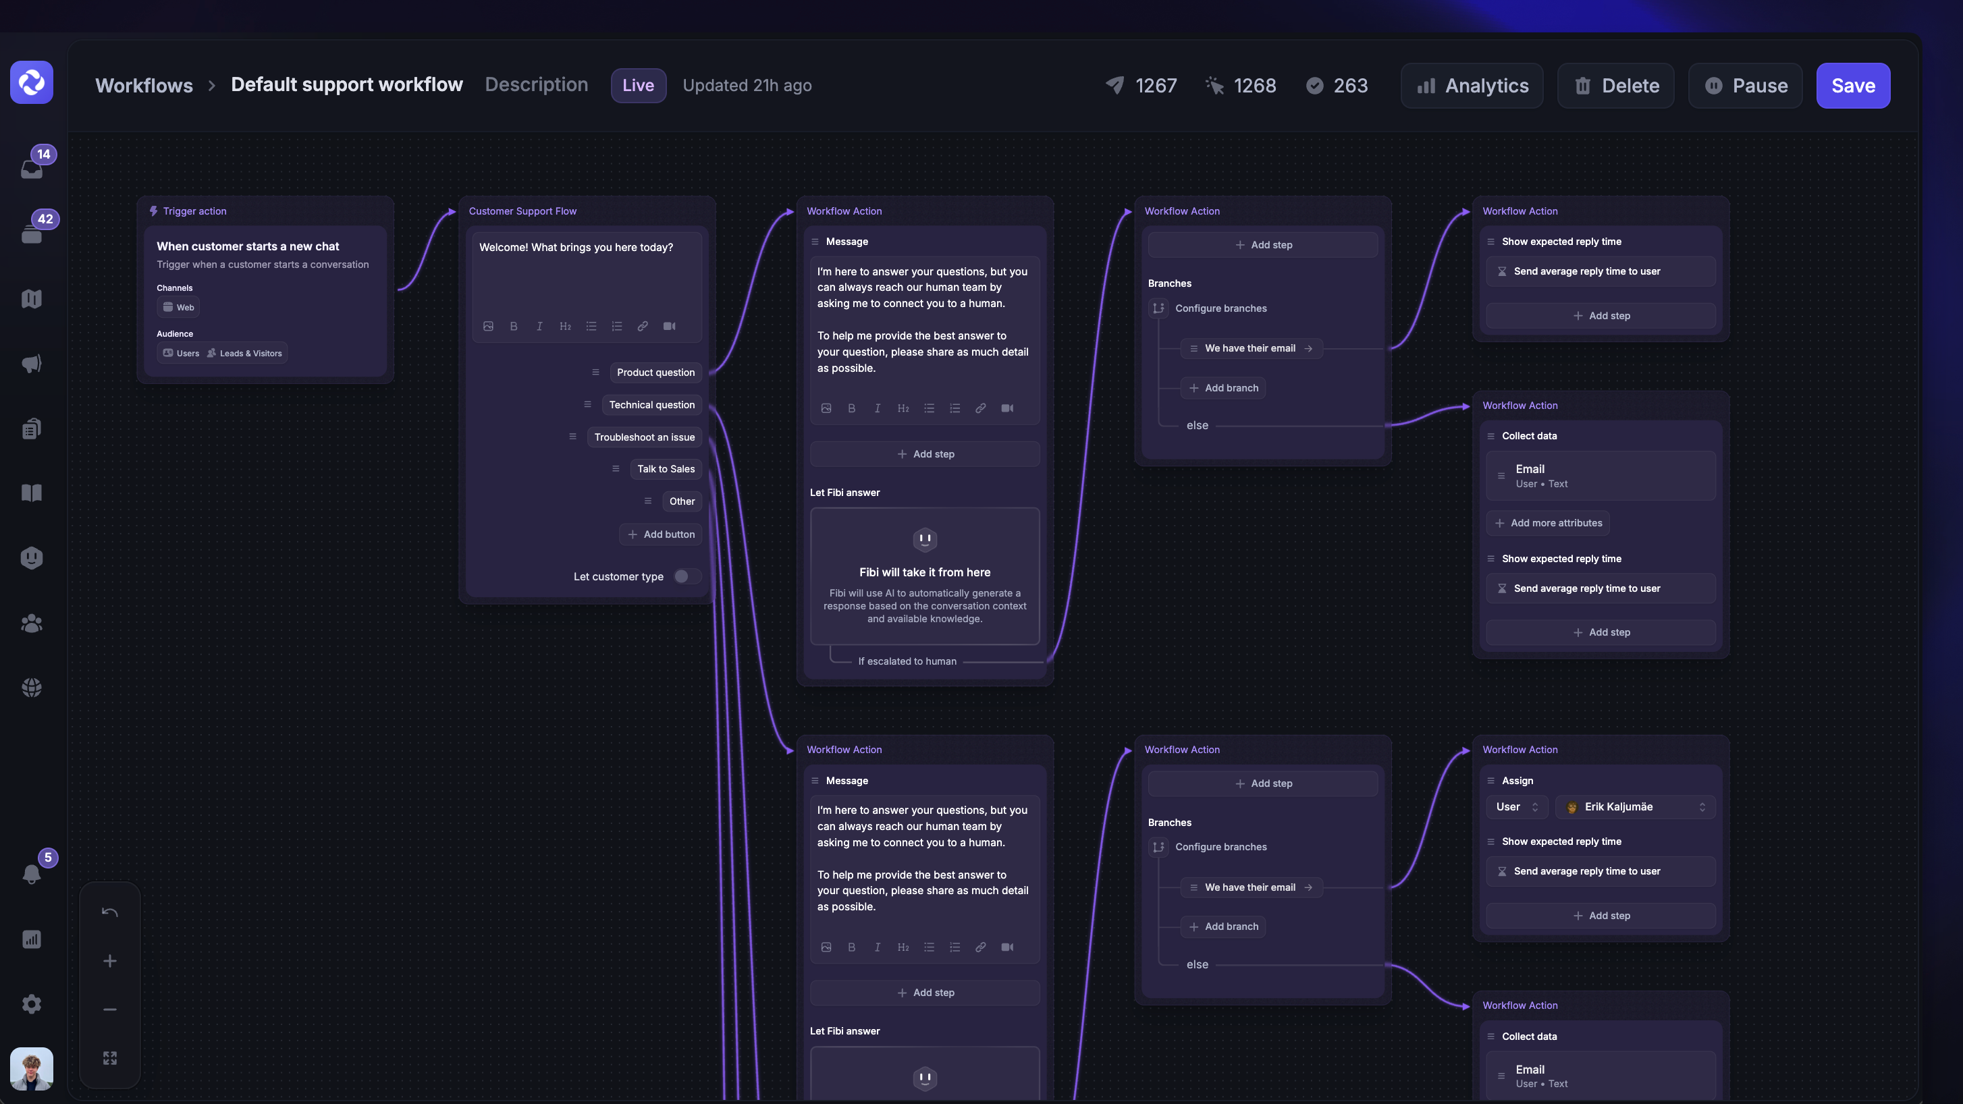Click the notifications bell icon
This screenshot has width=1963, height=1104.
tap(31, 873)
